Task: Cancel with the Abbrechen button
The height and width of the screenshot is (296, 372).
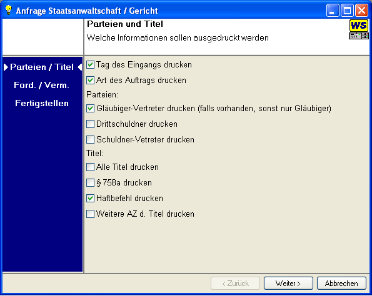Action: 341,284
